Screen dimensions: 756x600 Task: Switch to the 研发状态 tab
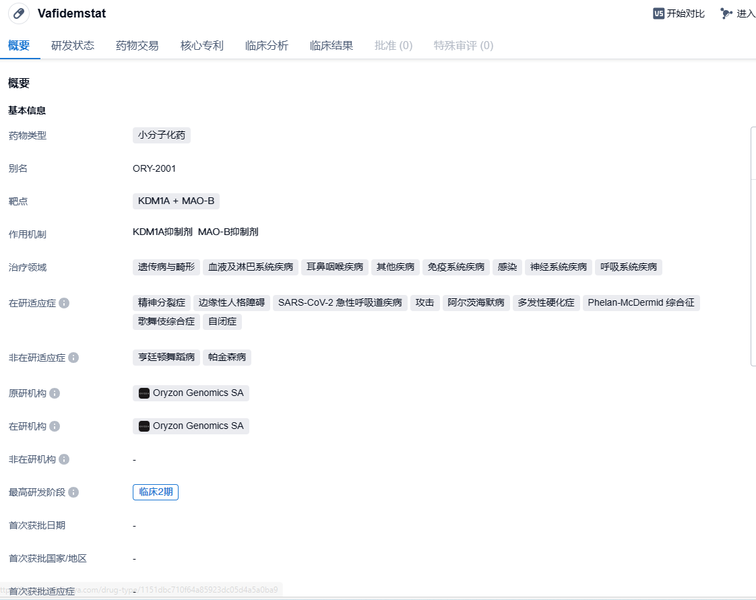(x=73, y=46)
